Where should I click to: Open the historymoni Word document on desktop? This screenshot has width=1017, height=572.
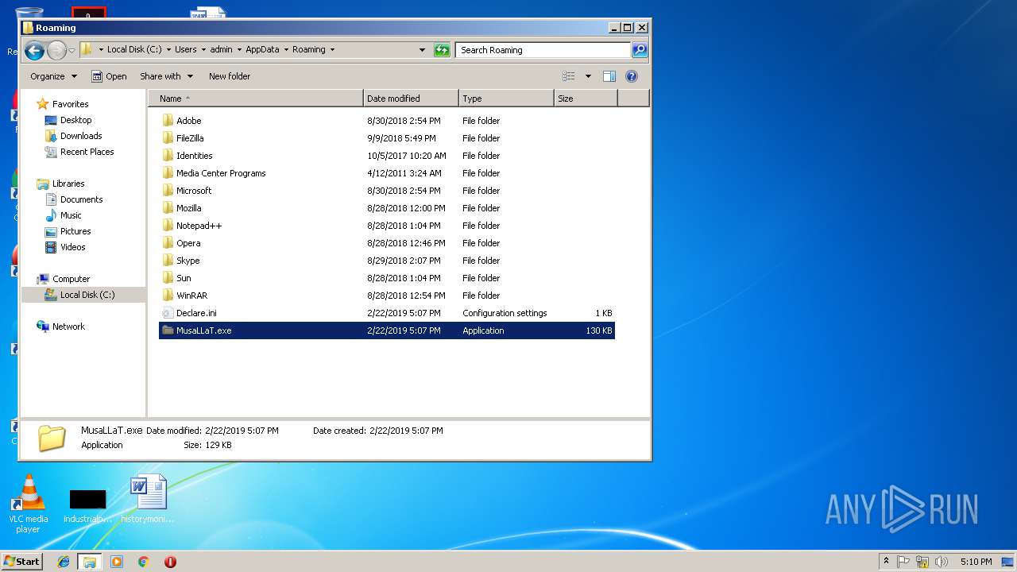[148, 499]
